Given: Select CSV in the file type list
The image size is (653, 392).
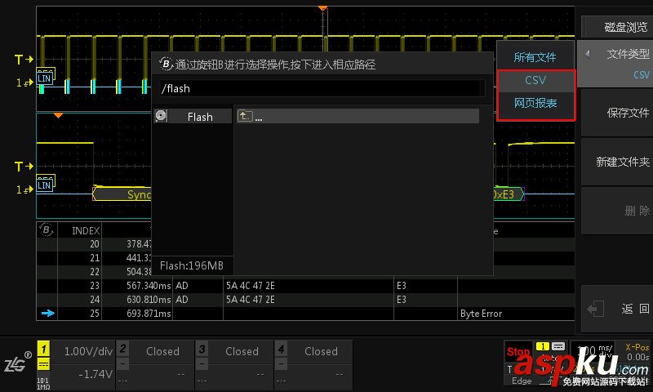Looking at the screenshot, I should (535, 80).
